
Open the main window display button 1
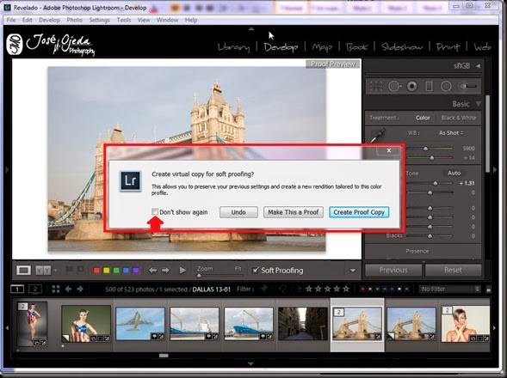point(17,289)
